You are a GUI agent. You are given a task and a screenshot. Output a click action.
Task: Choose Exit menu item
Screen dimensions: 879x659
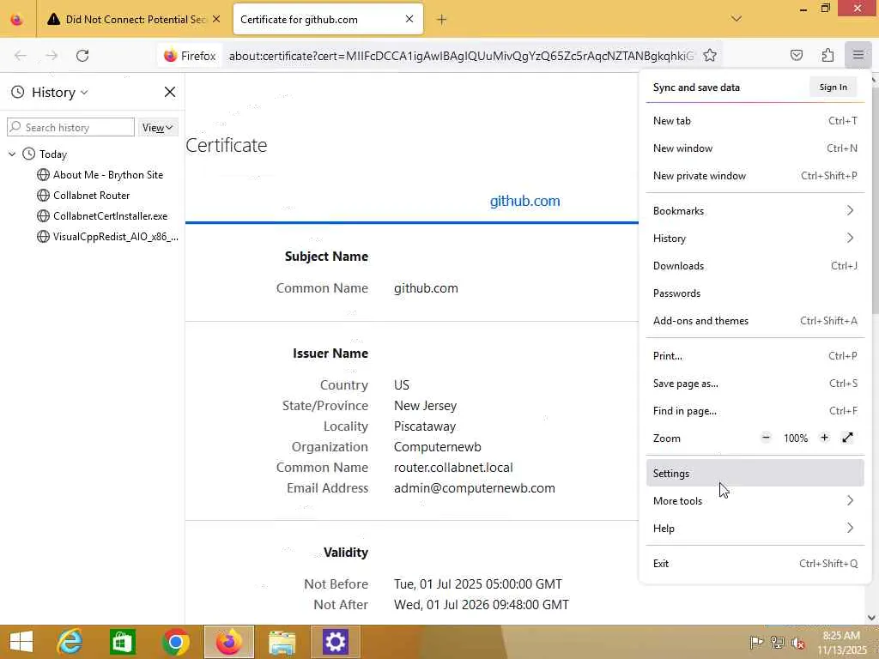click(755, 564)
